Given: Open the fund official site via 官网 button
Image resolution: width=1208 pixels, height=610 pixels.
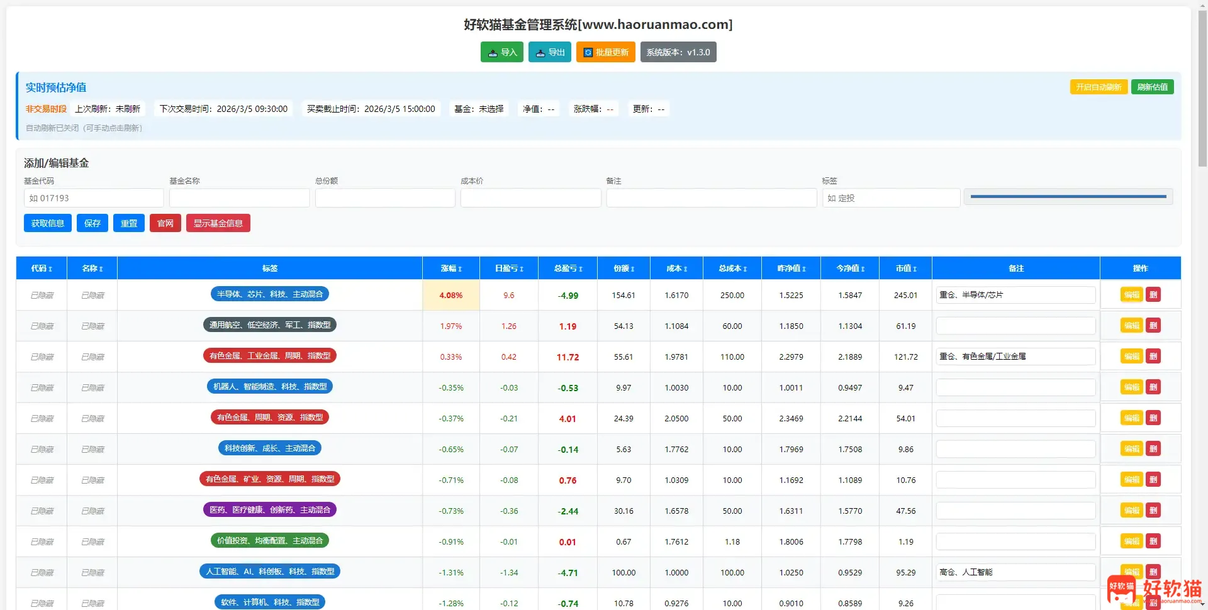Looking at the screenshot, I should 165,223.
